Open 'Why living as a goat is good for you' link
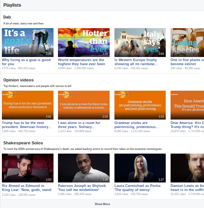The width and height of the screenshot is (204, 208). tap(26, 62)
